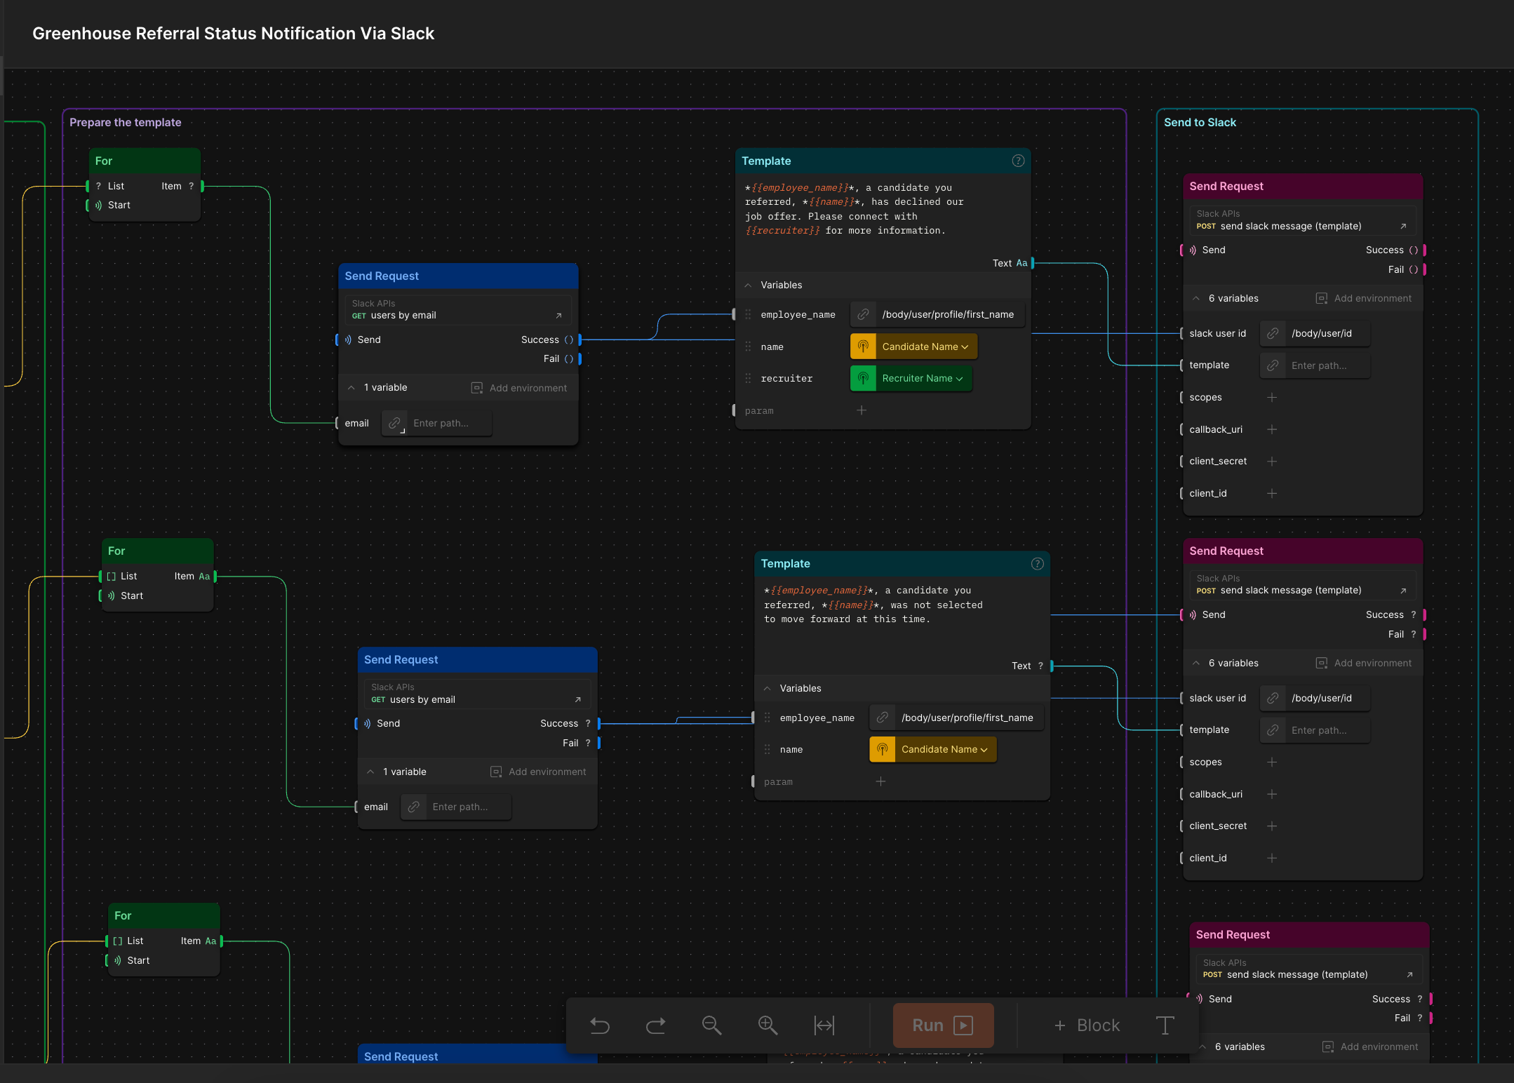The width and height of the screenshot is (1514, 1083).
Task: Click link icon beside first email path field
Action: coord(394,423)
